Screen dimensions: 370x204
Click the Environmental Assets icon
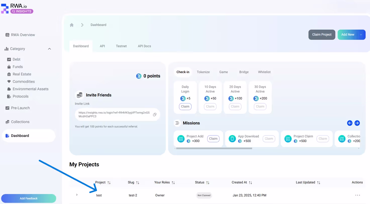tap(9, 89)
